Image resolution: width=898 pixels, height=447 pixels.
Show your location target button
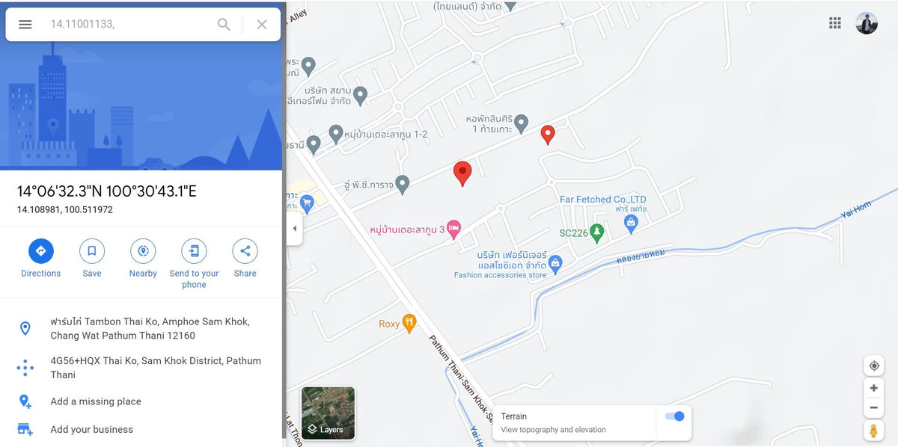pyautogui.click(x=873, y=366)
